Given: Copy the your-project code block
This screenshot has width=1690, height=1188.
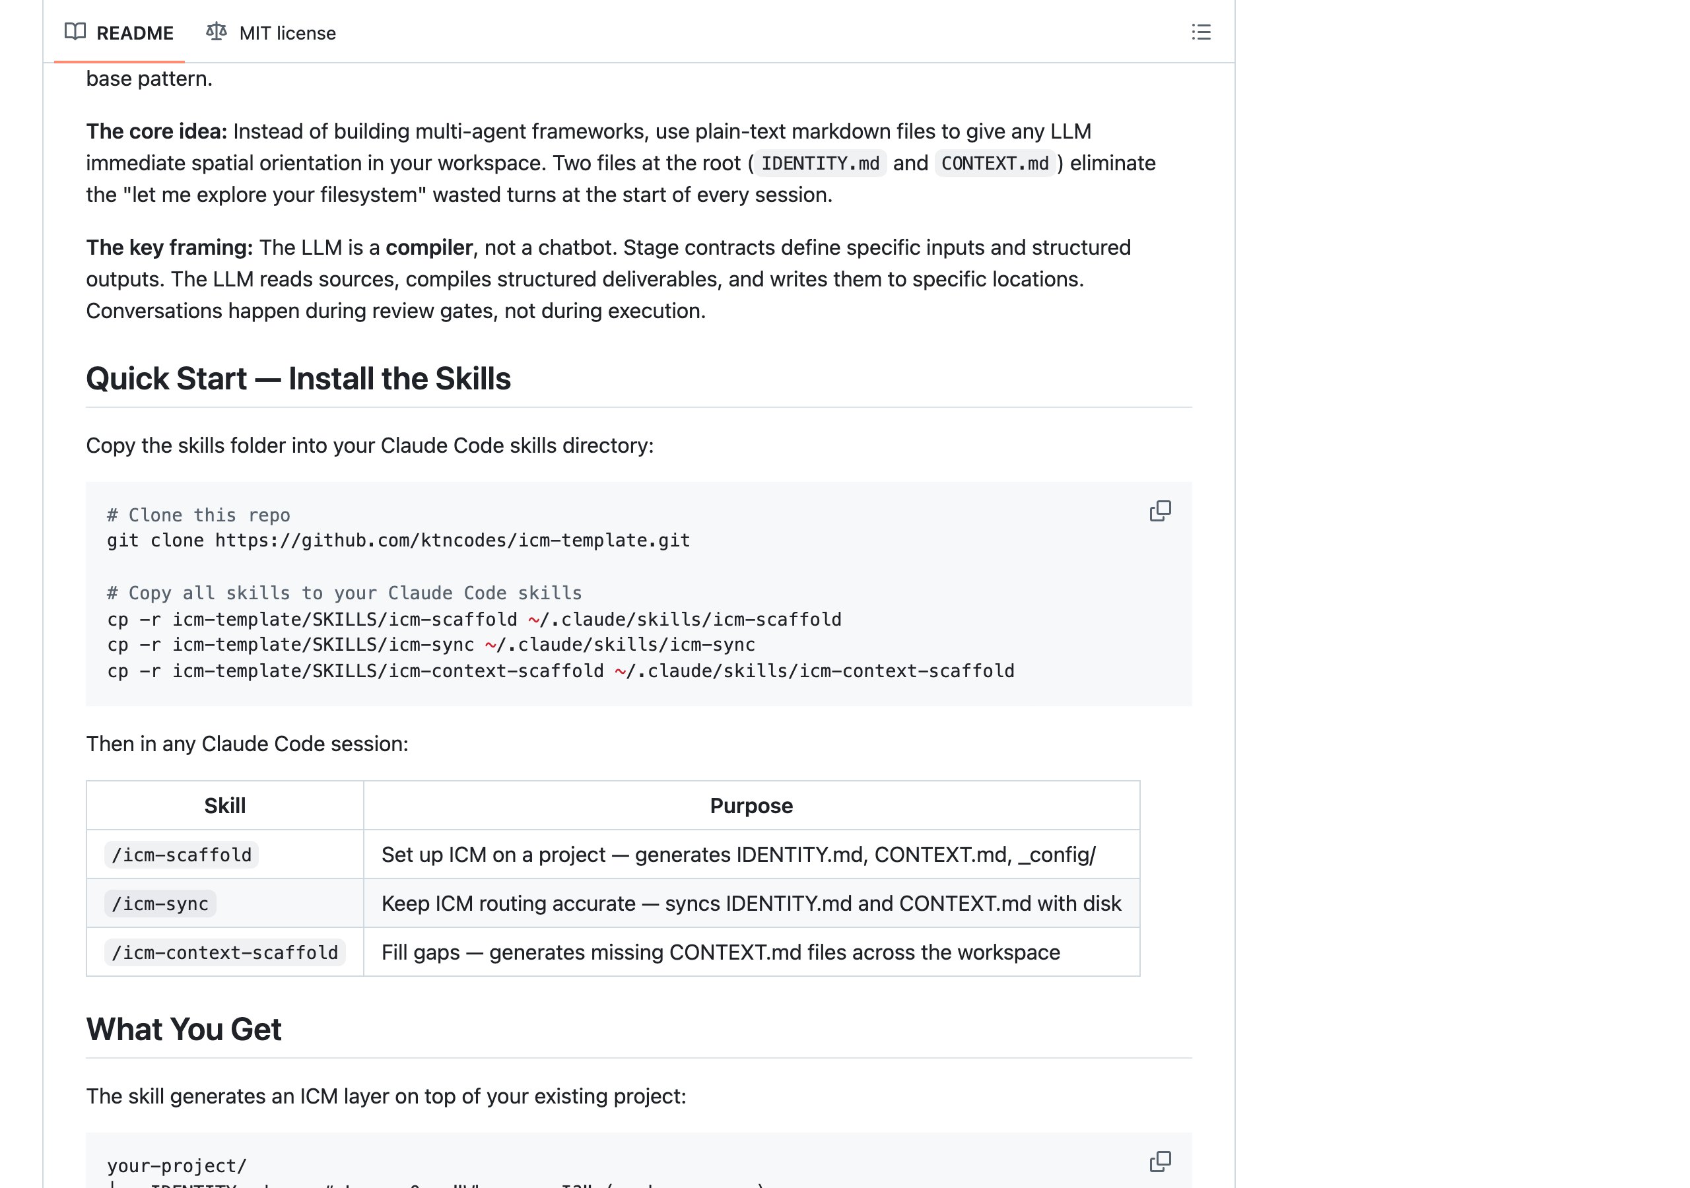Looking at the screenshot, I should coord(1160,1162).
